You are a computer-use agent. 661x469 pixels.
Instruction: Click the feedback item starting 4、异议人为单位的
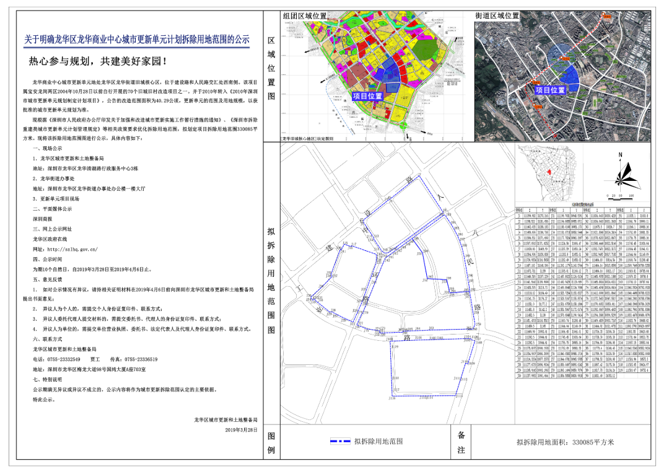pyautogui.click(x=142, y=330)
